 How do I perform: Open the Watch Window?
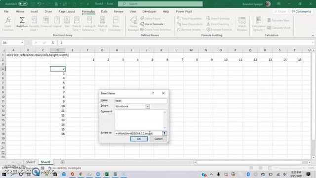[242, 24]
